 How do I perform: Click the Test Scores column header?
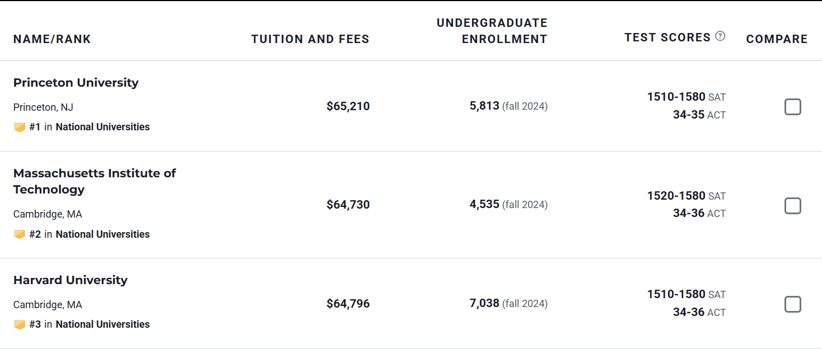[667, 37]
